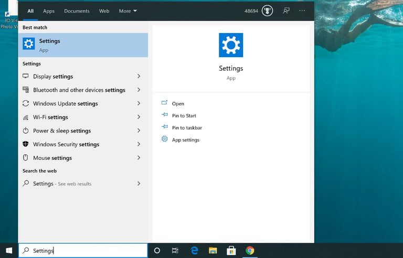The height and width of the screenshot is (258, 403).
Task: Click Settings - See web results
Action: coord(83,184)
